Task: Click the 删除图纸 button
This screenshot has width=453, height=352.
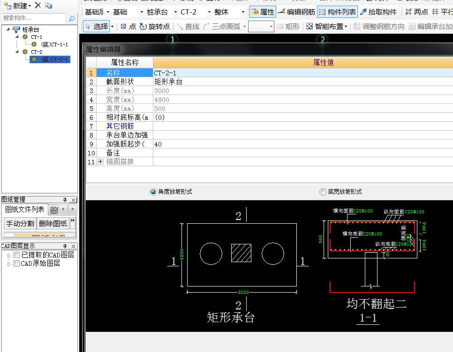Action: 53,223
